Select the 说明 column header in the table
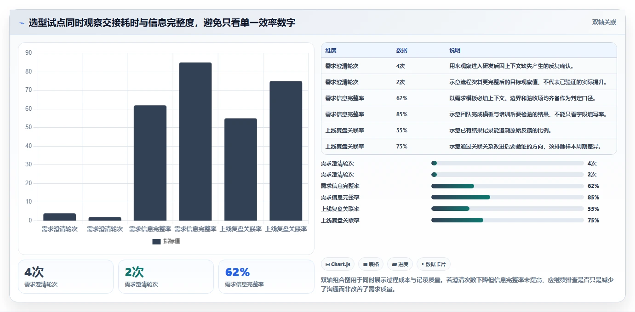 click(x=455, y=51)
